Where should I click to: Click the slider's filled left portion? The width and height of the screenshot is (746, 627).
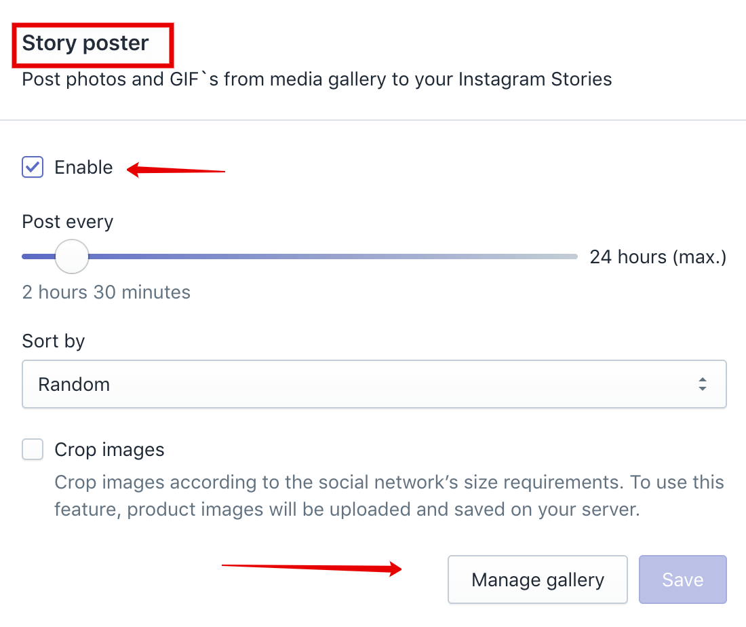[x=39, y=256]
